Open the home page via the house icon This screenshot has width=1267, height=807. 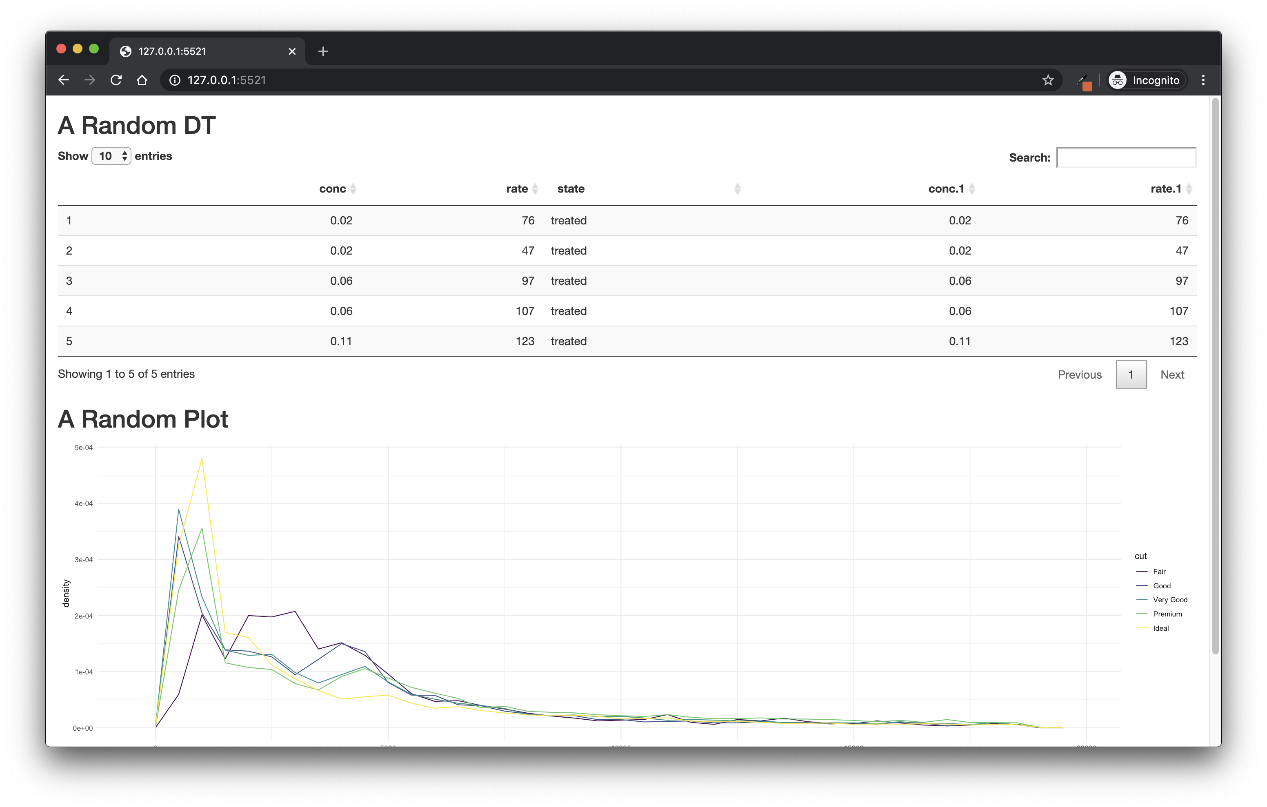142,80
